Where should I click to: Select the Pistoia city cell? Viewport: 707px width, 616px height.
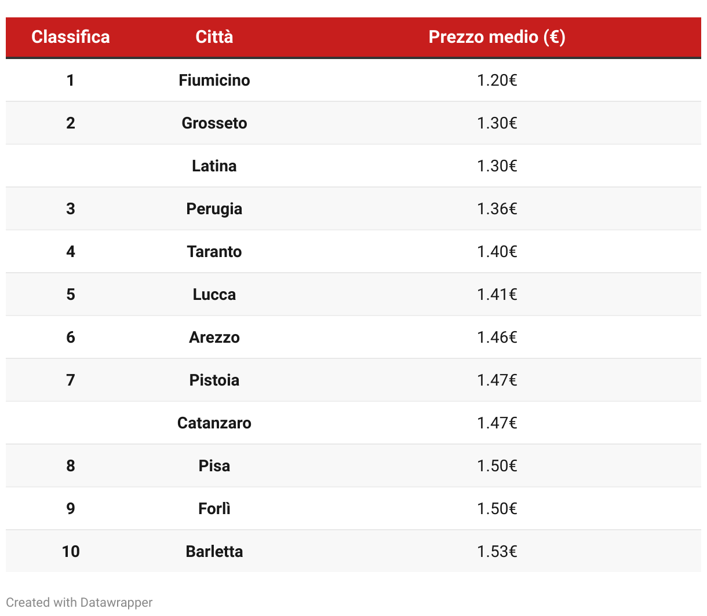point(214,380)
